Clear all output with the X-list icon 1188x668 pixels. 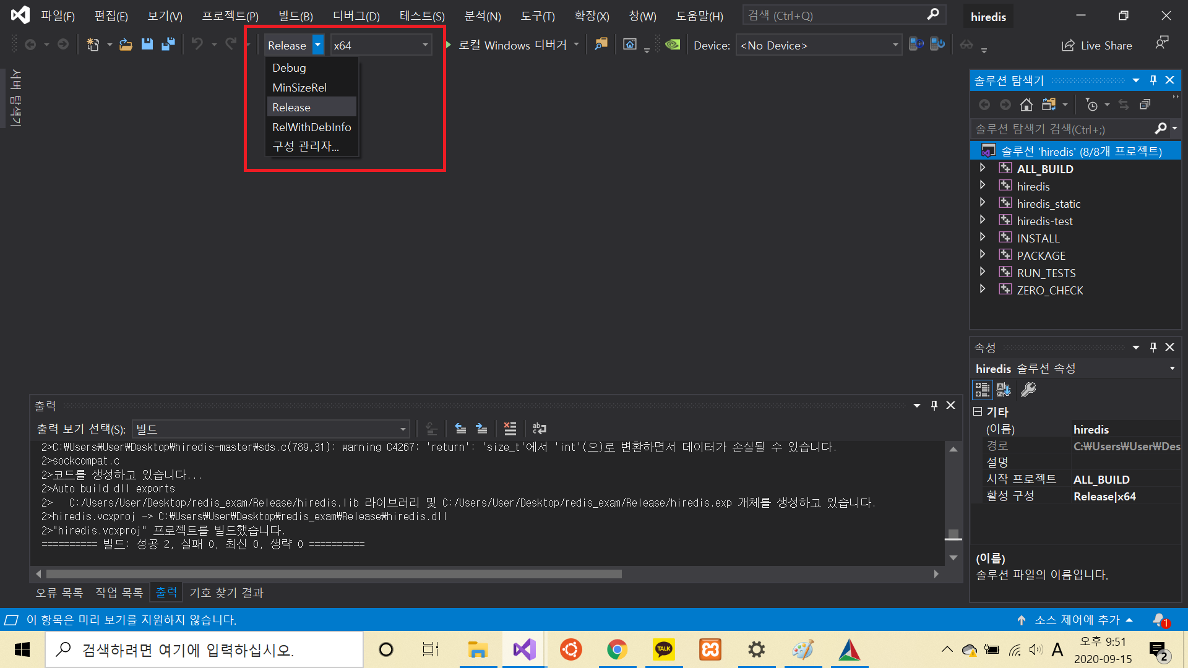tap(510, 428)
